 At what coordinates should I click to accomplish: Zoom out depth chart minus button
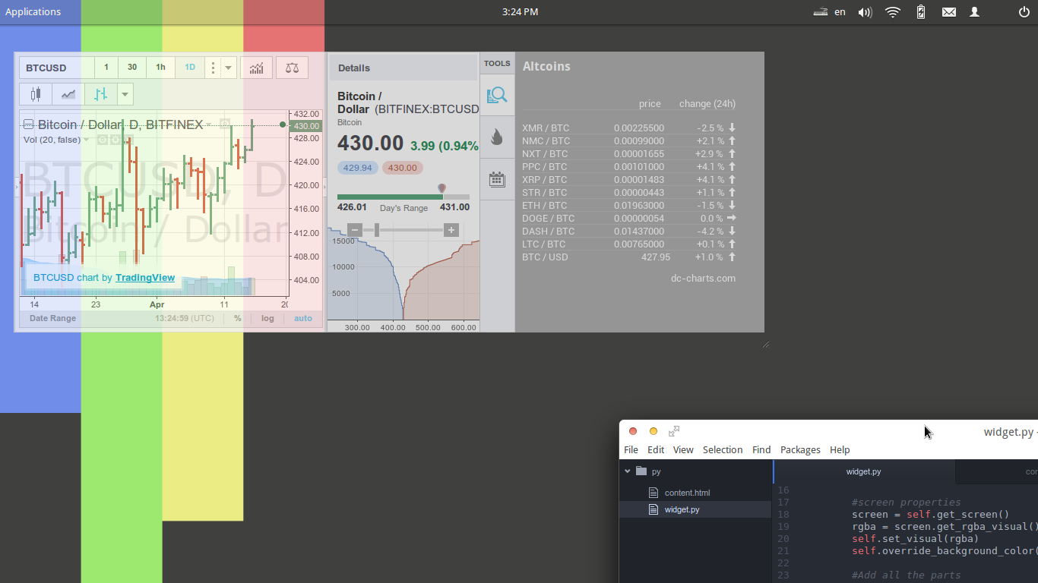point(355,229)
